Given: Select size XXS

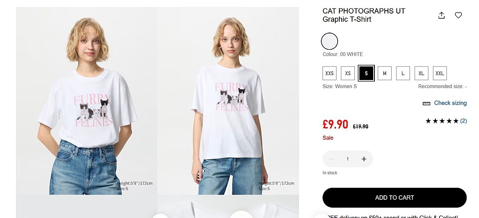Looking at the screenshot, I should click(x=329, y=74).
